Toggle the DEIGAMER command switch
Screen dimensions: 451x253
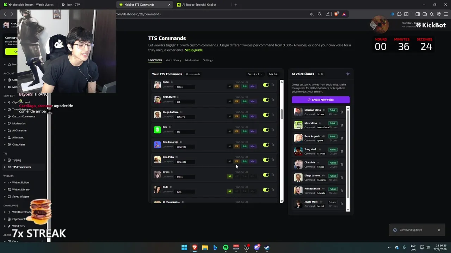pos(266,100)
